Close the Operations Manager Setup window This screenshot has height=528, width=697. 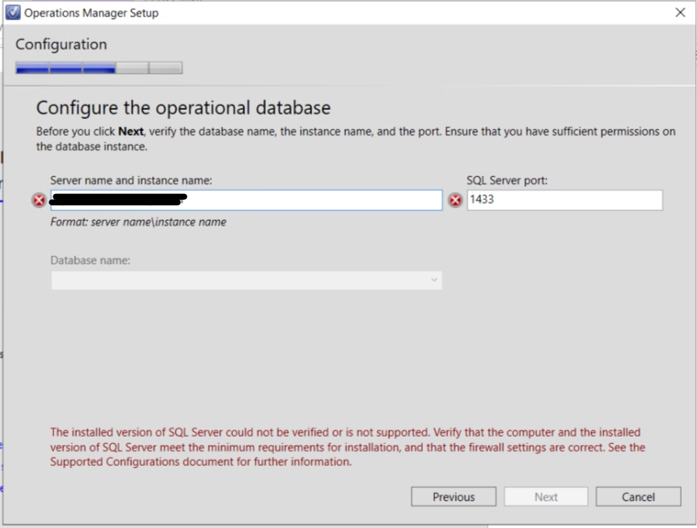click(680, 12)
